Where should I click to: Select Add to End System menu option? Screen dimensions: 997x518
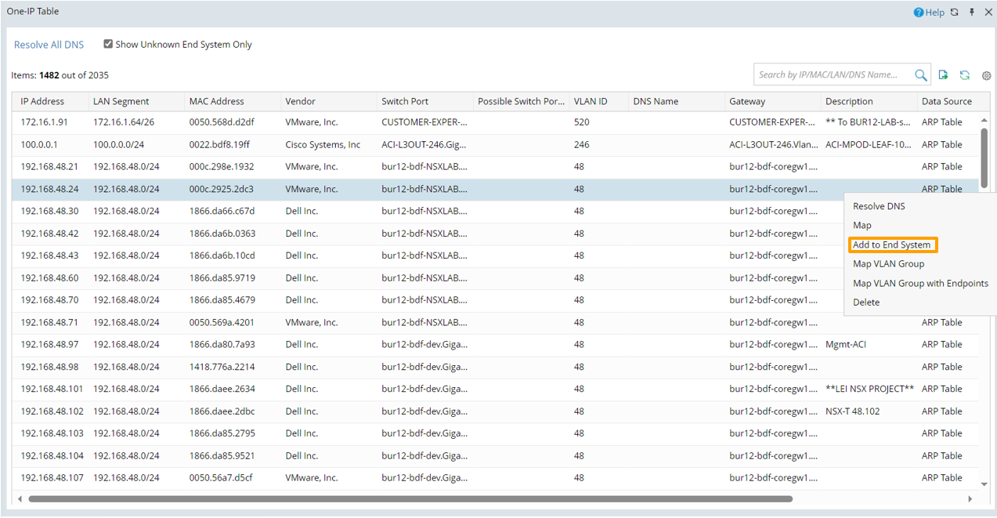(x=891, y=245)
